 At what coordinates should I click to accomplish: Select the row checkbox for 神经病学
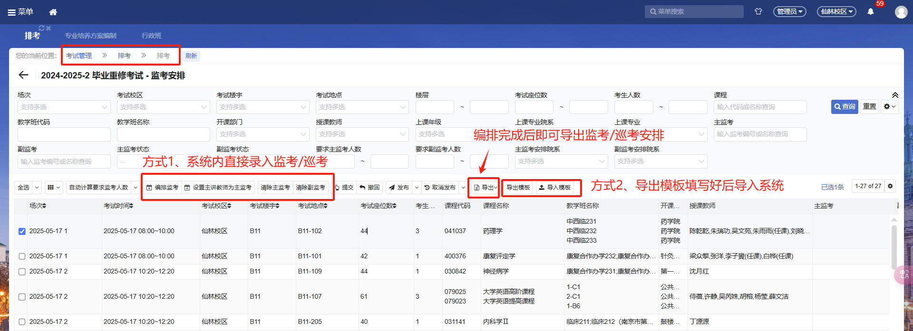(22, 272)
